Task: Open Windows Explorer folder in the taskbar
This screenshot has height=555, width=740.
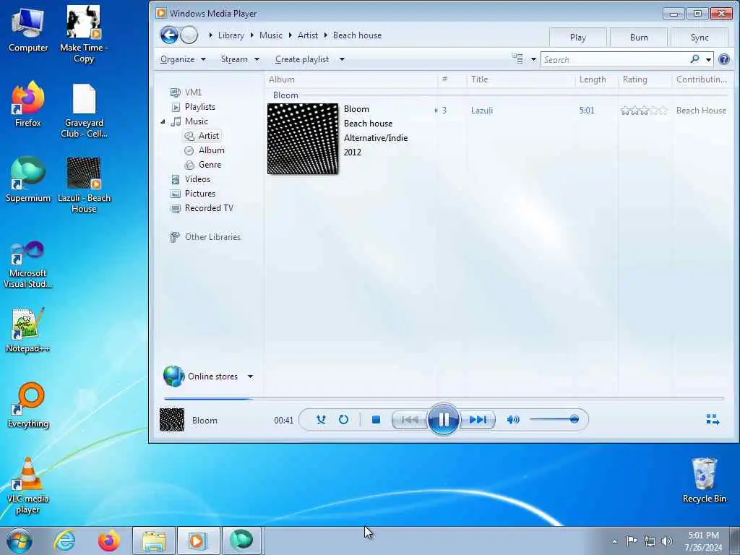Action: click(154, 541)
